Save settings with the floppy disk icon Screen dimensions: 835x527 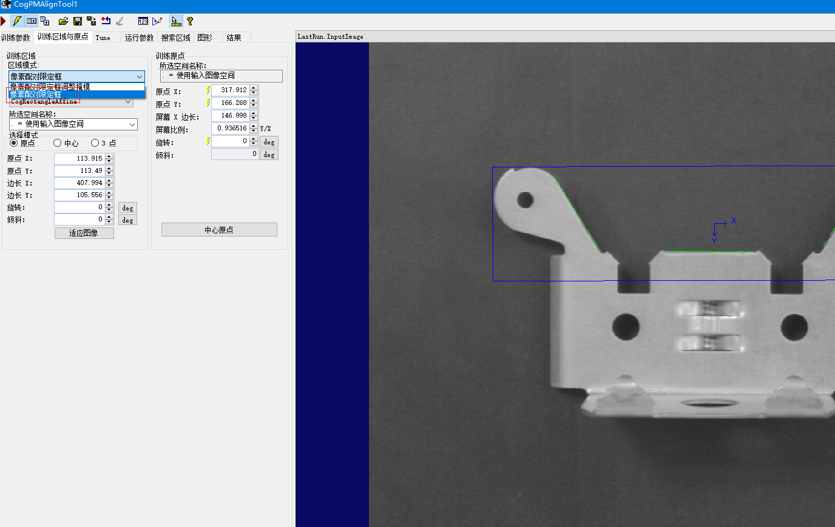point(78,21)
